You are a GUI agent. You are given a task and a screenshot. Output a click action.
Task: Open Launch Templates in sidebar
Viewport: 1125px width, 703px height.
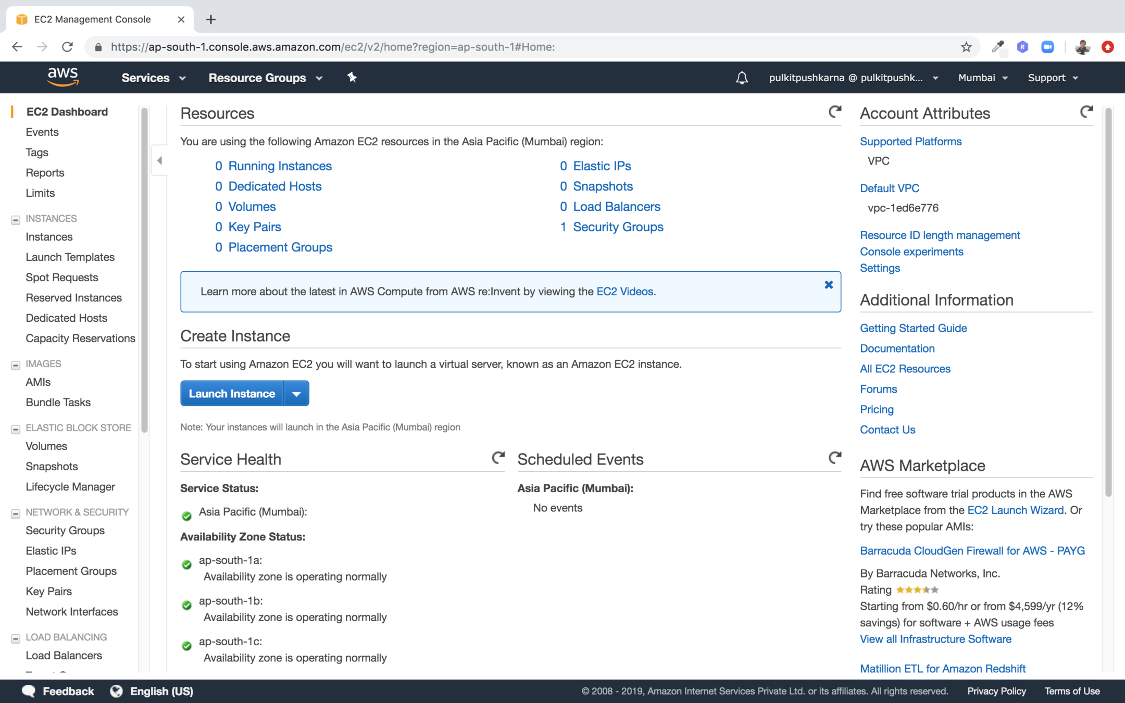click(x=70, y=257)
